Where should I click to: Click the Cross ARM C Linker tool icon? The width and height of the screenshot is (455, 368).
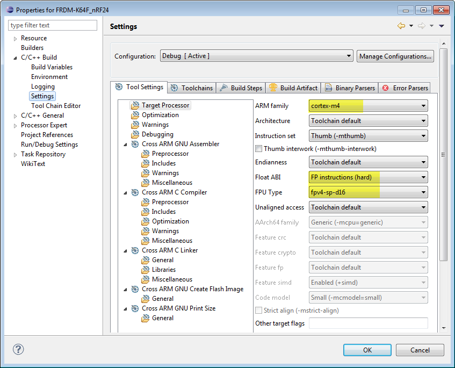tap(135, 250)
